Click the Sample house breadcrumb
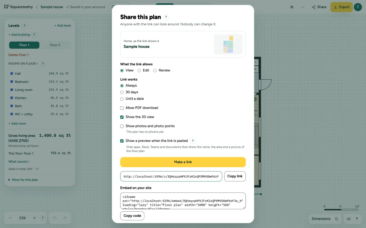This screenshot has height=228, width=366. coord(52,7)
